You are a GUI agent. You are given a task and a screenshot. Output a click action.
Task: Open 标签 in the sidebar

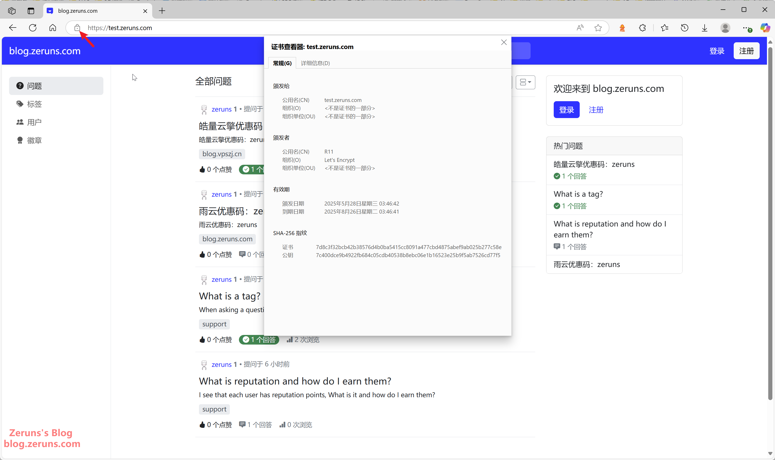pos(56,104)
